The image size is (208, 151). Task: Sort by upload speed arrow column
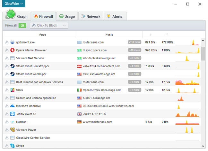click(167, 34)
